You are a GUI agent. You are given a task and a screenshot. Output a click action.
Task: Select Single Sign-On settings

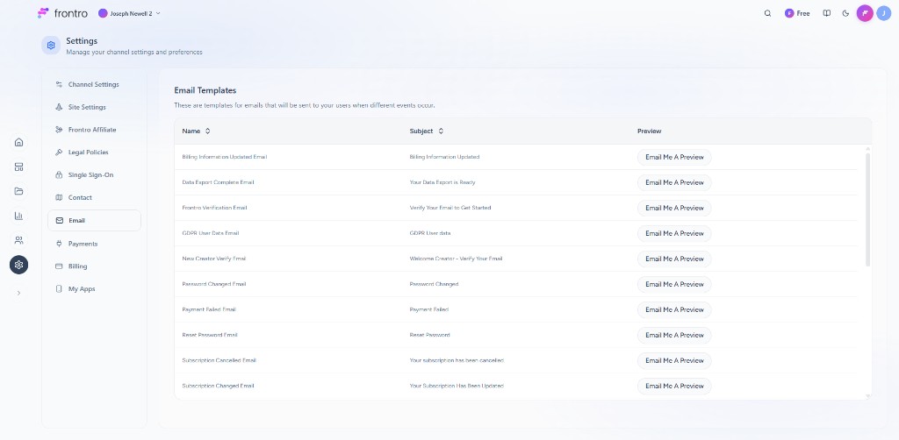click(x=90, y=175)
